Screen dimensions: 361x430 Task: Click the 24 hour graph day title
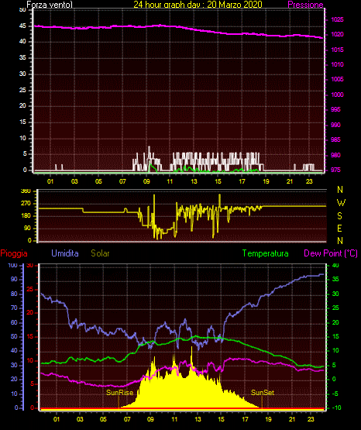198,5
